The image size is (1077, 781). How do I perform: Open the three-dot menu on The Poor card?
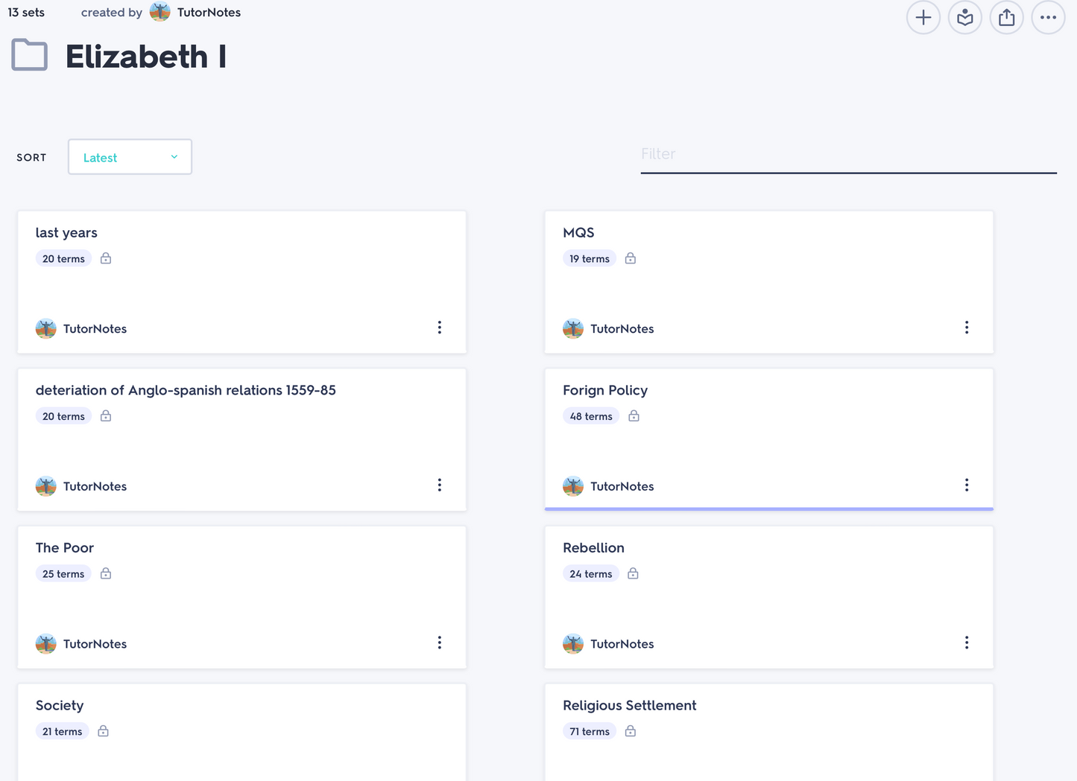pos(440,643)
